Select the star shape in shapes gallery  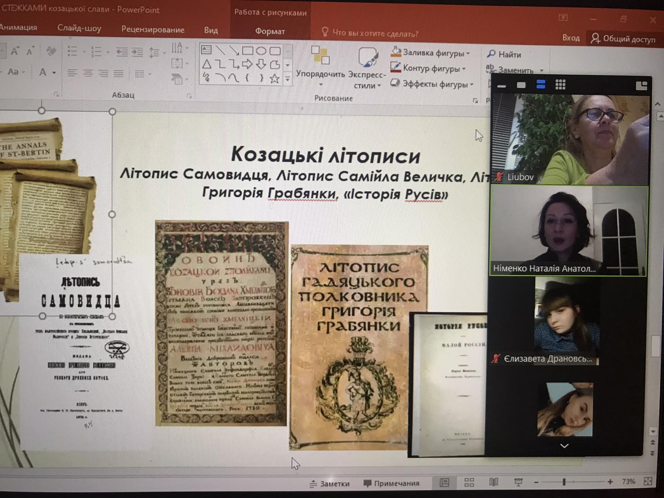(274, 78)
